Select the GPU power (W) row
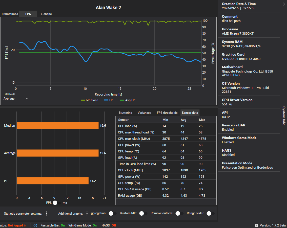 (x=166, y=177)
